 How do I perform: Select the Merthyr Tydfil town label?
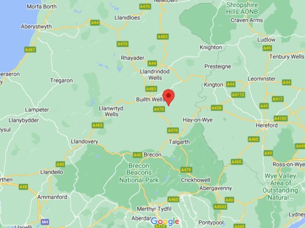point(154,209)
